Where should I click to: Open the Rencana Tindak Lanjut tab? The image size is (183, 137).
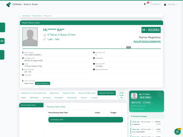(87, 93)
